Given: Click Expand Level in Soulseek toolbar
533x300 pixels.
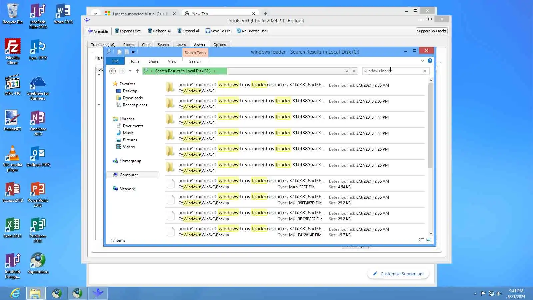Looking at the screenshot, I should (128, 31).
